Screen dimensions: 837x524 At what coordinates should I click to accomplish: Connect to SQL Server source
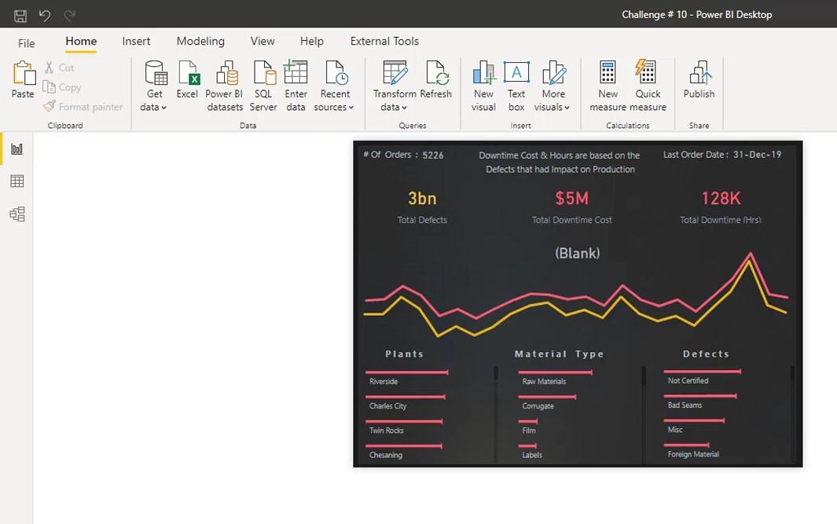click(x=263, y=86)
